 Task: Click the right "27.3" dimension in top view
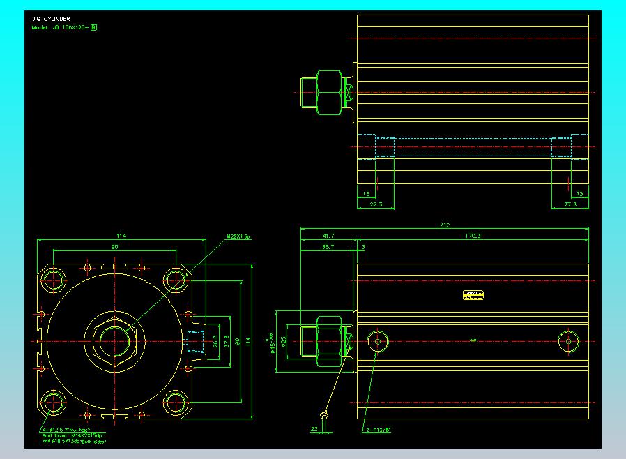(x=570, y=204)
